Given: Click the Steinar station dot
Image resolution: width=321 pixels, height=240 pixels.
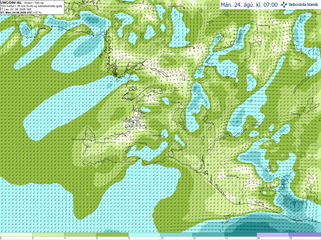Looking at the screenshot, I should (x=263, y=204).
